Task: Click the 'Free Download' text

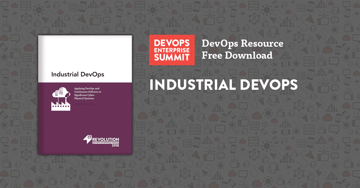Action: (x=237, y=55)
